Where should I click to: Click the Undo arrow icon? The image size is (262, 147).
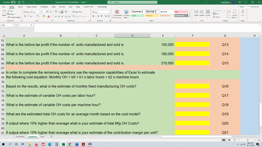[23, 2]
